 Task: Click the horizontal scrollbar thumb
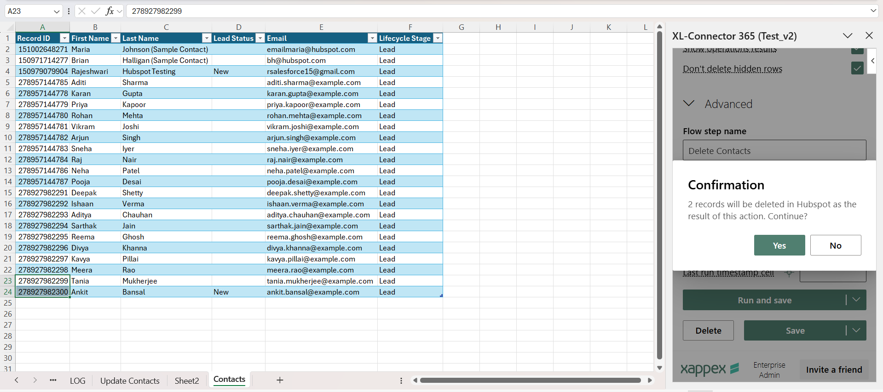[530, 380]
